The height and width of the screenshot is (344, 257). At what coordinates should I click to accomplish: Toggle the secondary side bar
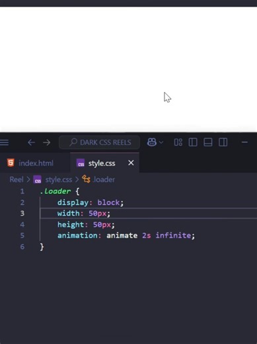(223, 142)
